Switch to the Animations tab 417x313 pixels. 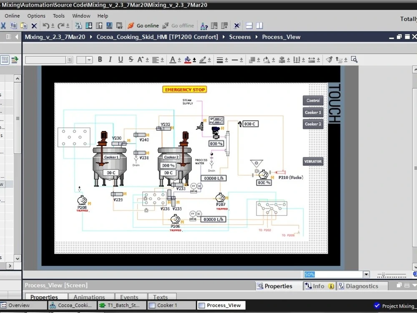pos(90,297)
